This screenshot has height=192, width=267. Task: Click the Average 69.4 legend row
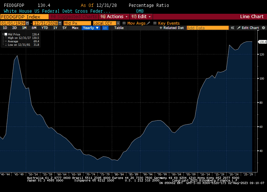click(x=22, y=41)
